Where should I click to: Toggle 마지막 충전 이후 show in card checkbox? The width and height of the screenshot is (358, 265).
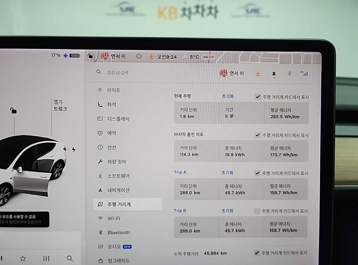click(258, 135)
